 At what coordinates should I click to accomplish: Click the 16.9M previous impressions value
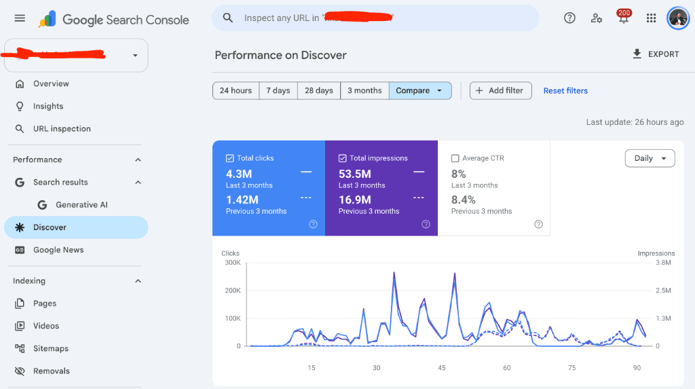pos(354,200)
